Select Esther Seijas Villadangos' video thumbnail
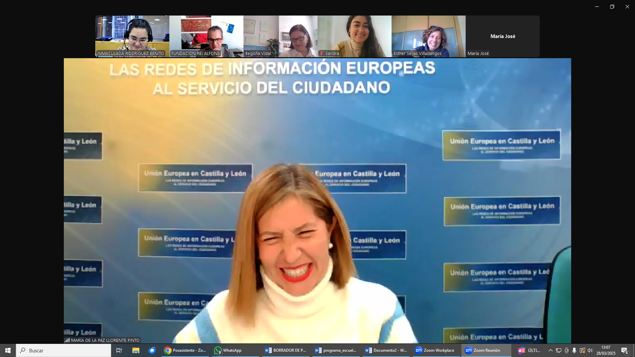The image size is (635, 357). 429,36
